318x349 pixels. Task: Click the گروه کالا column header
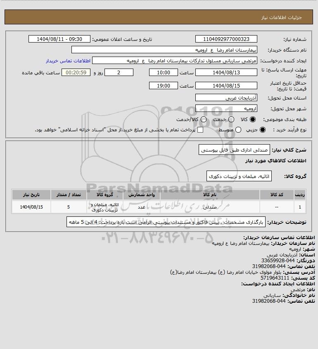click(105, 195)
